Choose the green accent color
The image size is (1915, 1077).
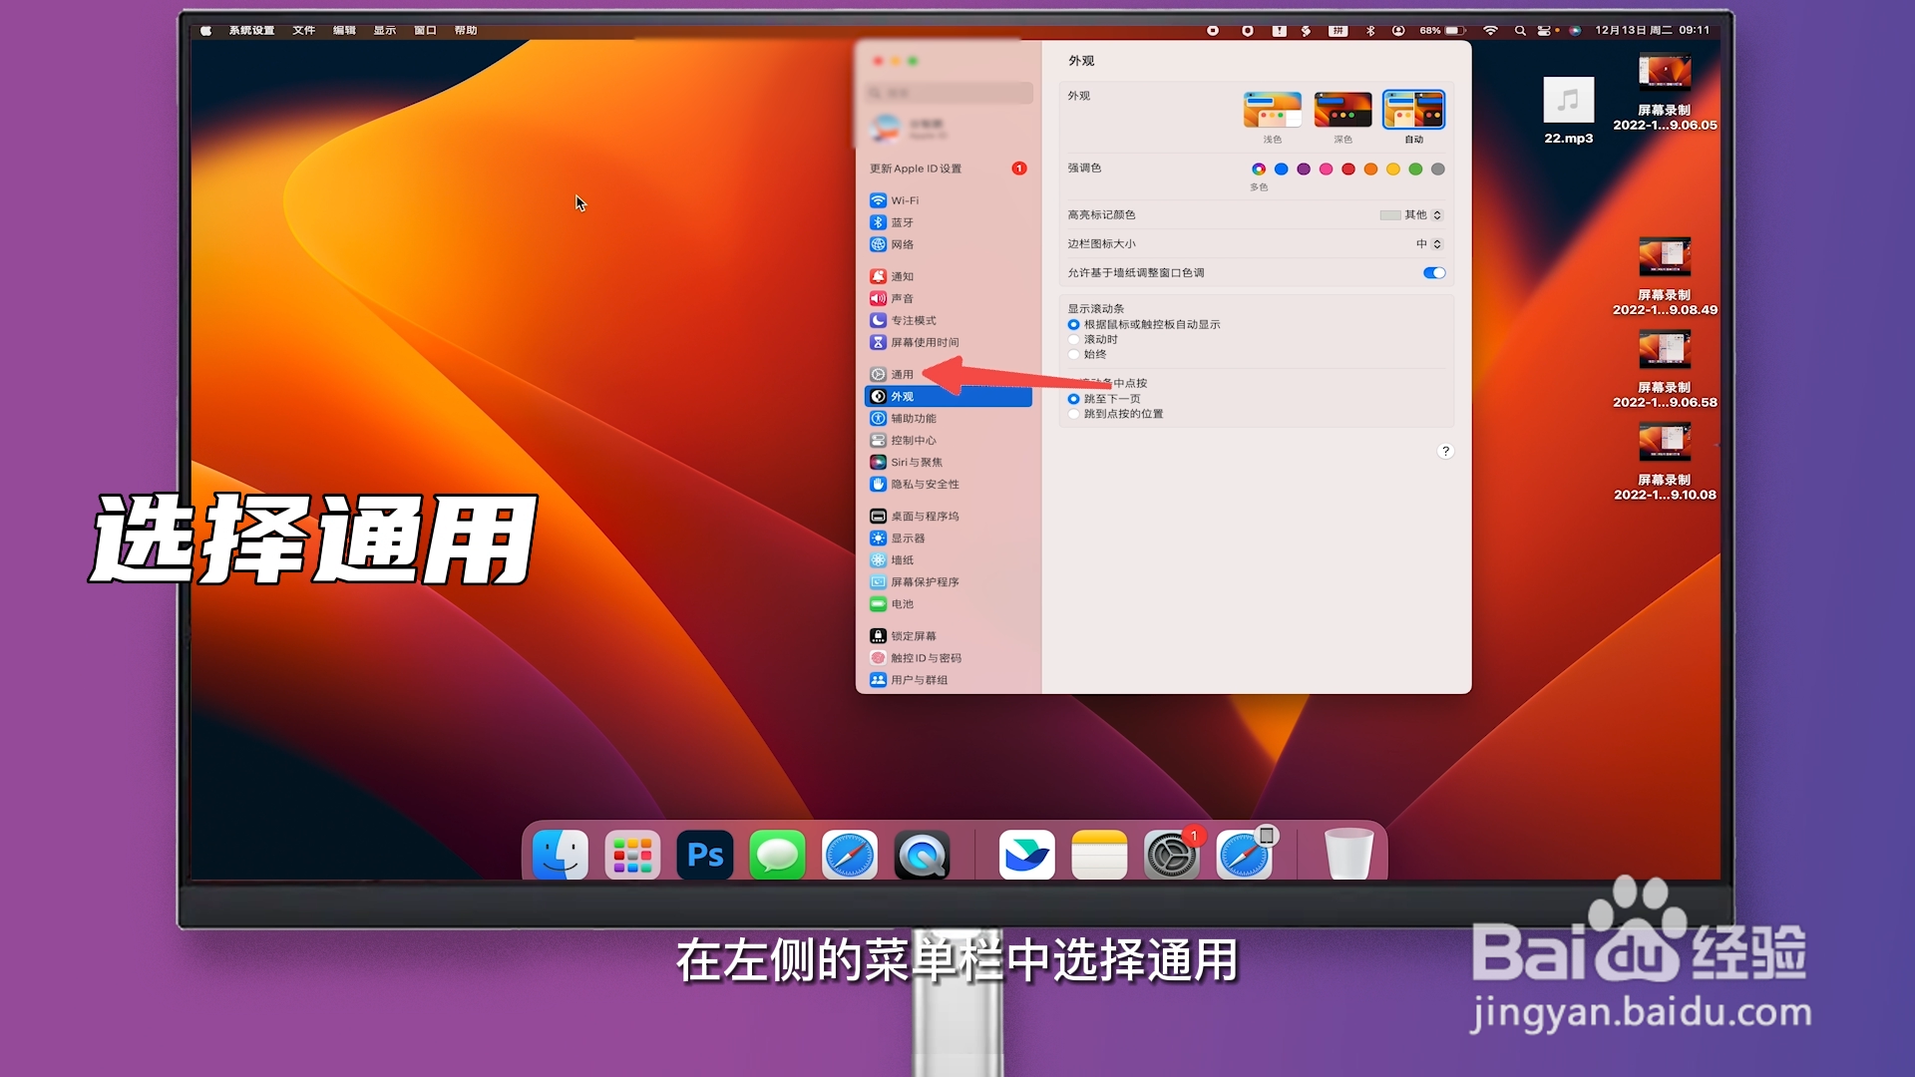1415,169
